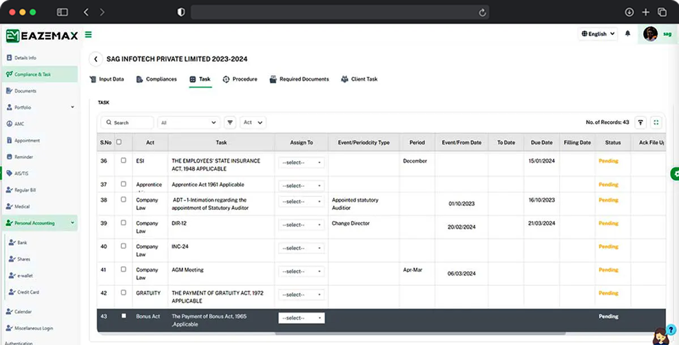Click the upload icon beside No. of Records
The image size is (679, 345).
tap(640, 123)
